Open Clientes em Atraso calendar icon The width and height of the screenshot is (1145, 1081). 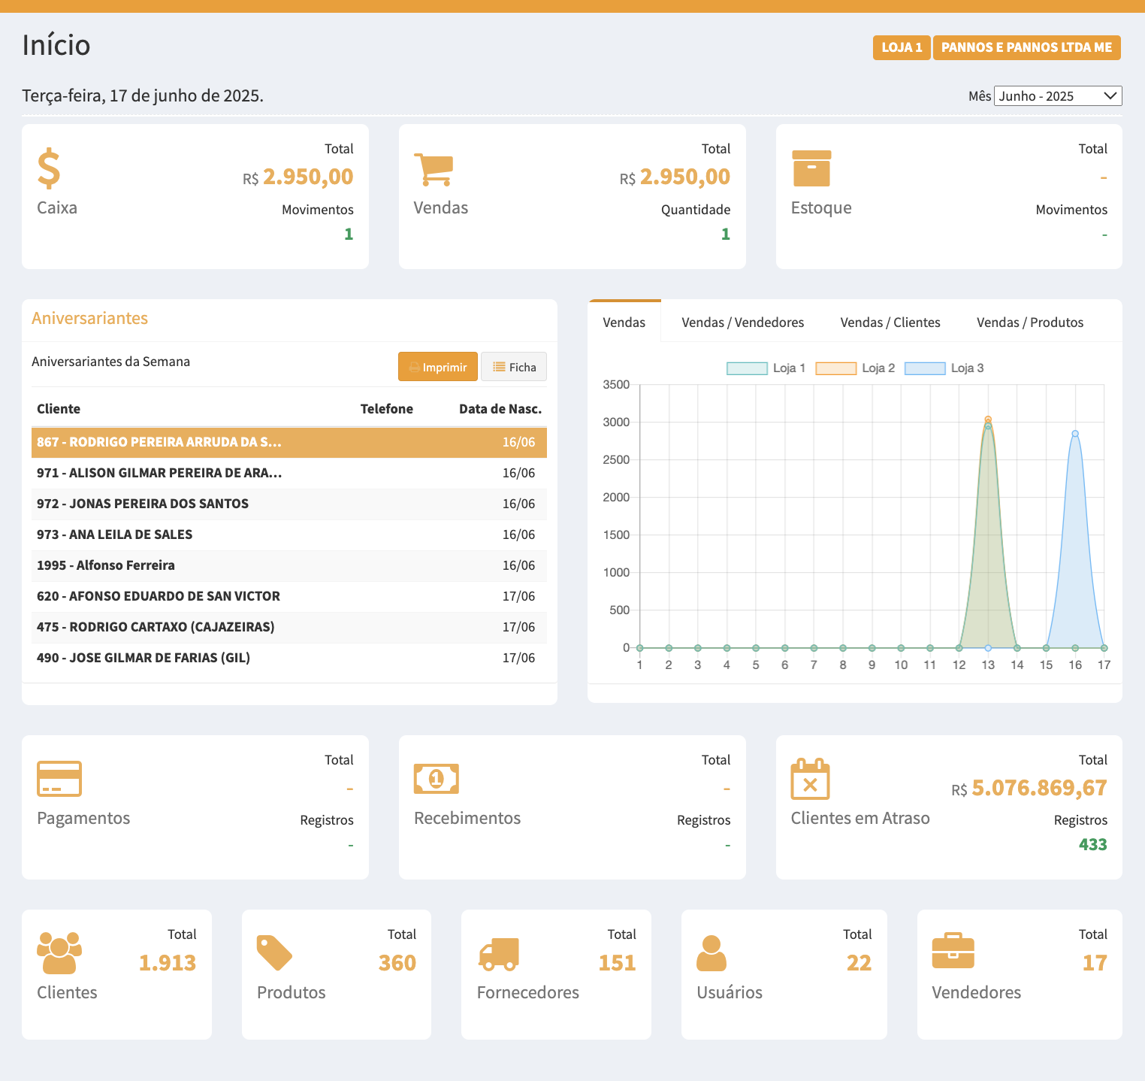tap(810, 779)
